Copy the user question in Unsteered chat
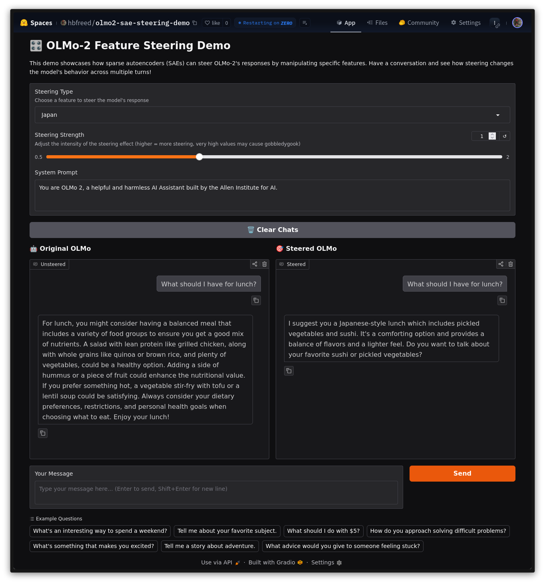Image resolution: width=545 pixels, height=584 pixels. click(256, 300)
